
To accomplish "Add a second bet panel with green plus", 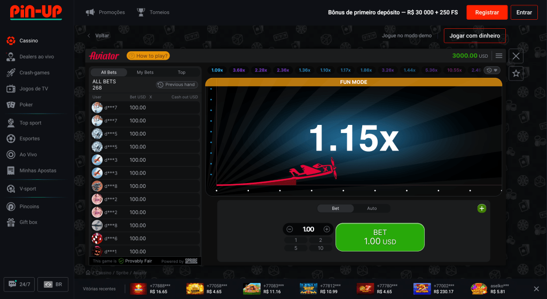I will (x=482, y=208).
